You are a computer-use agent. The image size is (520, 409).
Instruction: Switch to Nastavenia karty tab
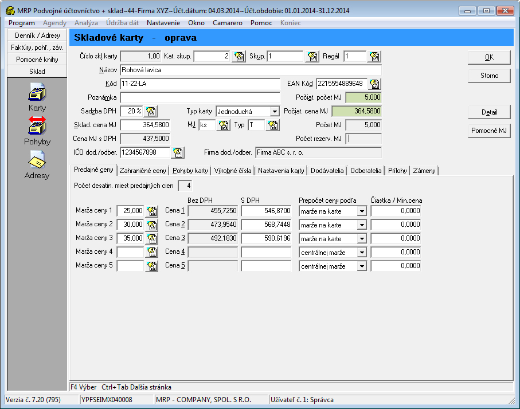[281, 171]
